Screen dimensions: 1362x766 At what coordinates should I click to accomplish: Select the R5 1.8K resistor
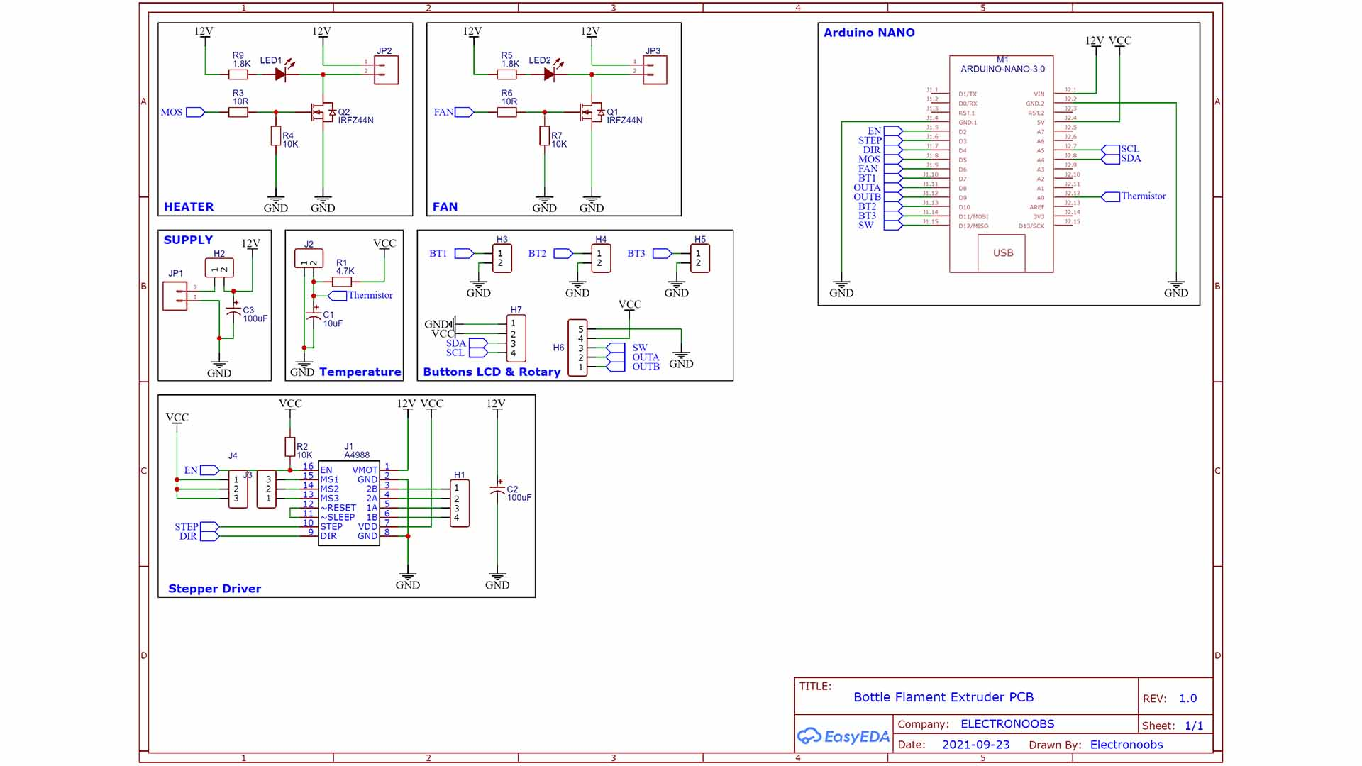coord(507,74)
